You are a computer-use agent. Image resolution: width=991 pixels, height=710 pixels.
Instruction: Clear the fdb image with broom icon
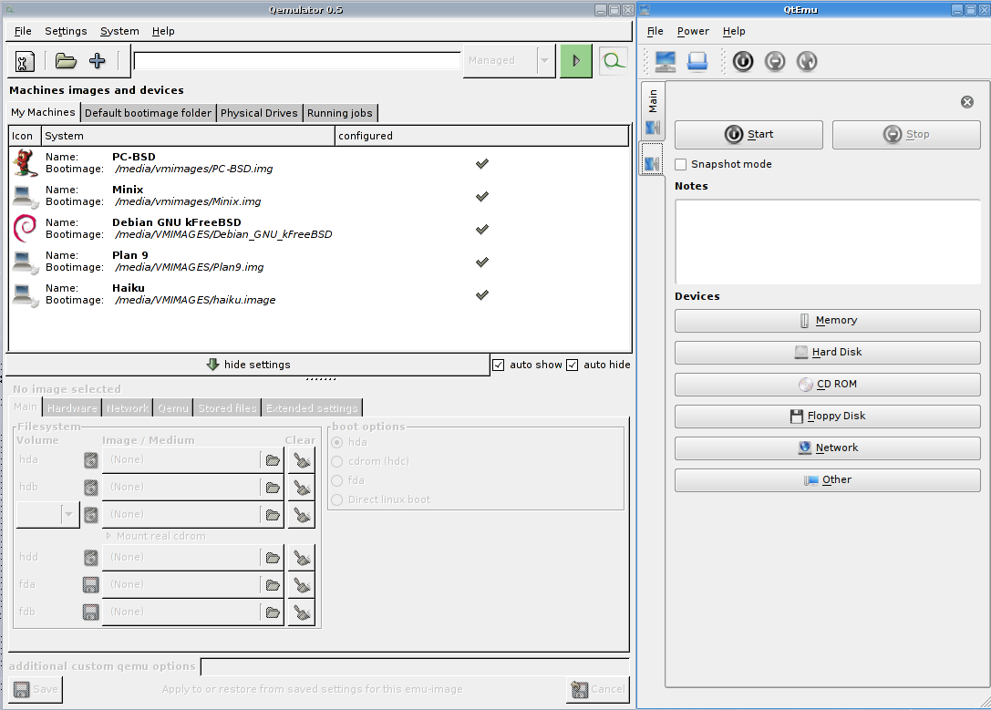coord(302,612)
